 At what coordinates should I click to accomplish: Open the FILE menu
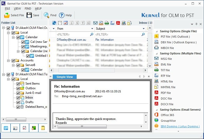(x=7, y=9)
